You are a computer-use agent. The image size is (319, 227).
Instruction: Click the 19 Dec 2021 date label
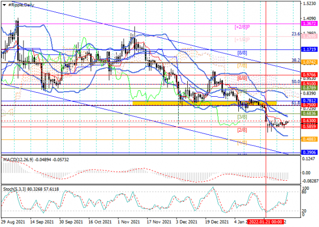click(x=217, y=222)
